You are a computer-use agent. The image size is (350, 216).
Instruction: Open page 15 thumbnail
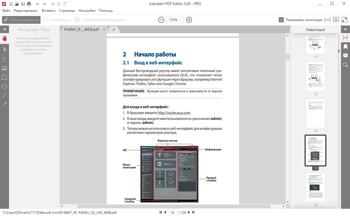tap(315, 187)
